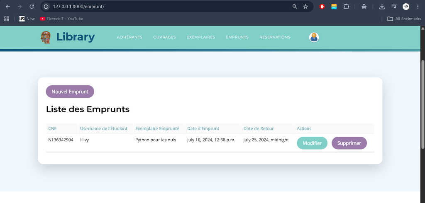Click the zoom magnifier icon in address bar
Image resolution: width=425 pixels, height=203 pixels.
point(295,7)
